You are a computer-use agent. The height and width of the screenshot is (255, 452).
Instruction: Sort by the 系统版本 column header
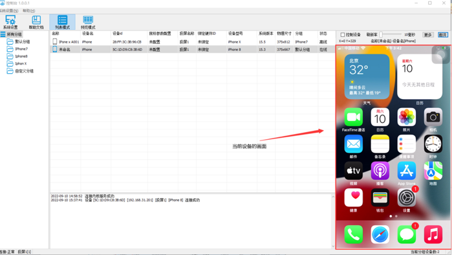coord(266,34)
